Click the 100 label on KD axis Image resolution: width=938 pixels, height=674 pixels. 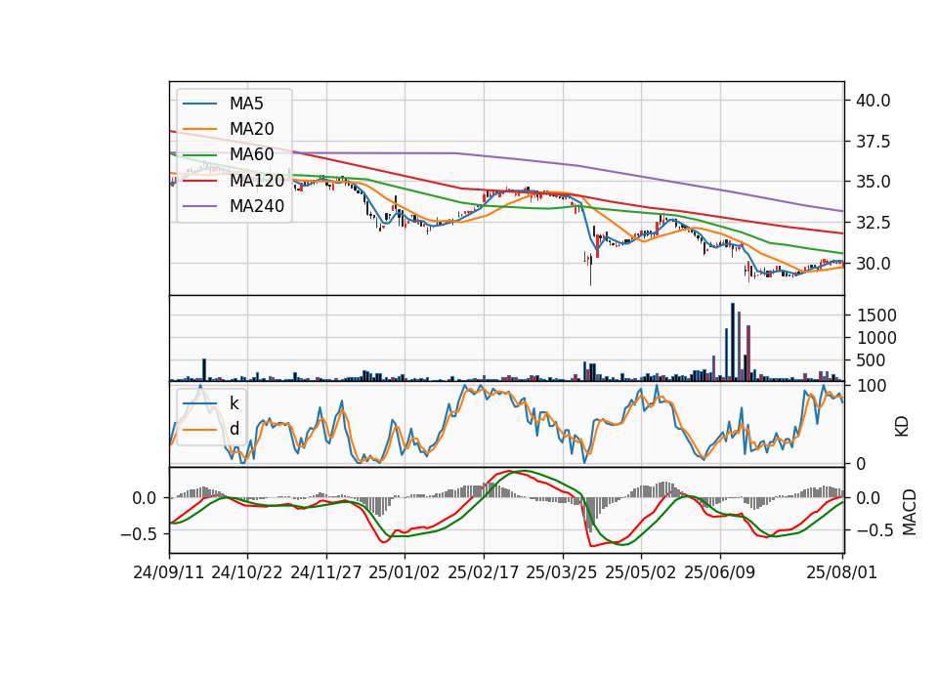[872, 386]
